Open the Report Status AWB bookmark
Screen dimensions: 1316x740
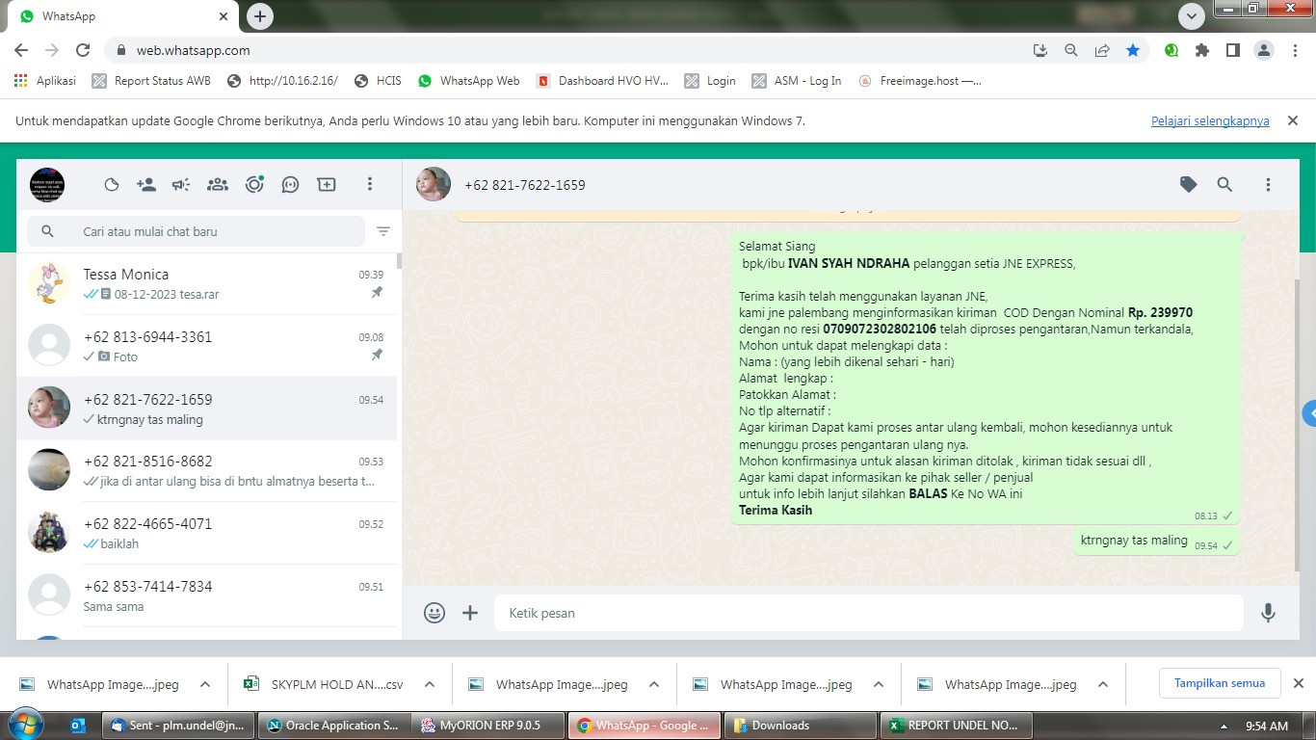click(151, 81)
